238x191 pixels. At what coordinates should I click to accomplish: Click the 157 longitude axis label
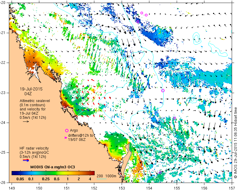point(232,188)
